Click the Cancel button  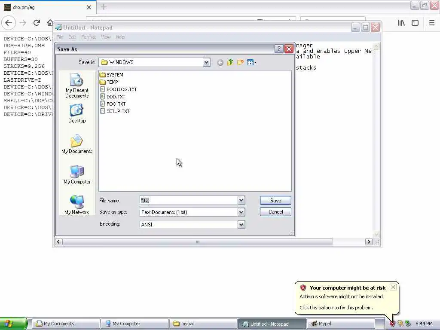coord(275,211)
